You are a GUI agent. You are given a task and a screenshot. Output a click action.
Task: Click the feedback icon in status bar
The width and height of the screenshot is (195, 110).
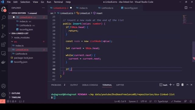(186, 101)
